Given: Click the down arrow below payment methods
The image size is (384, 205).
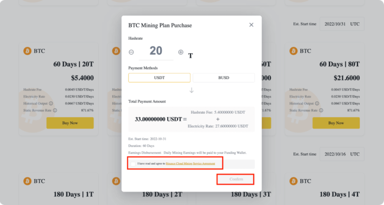Looking at the screenshot, I should (x=192, y=90).
